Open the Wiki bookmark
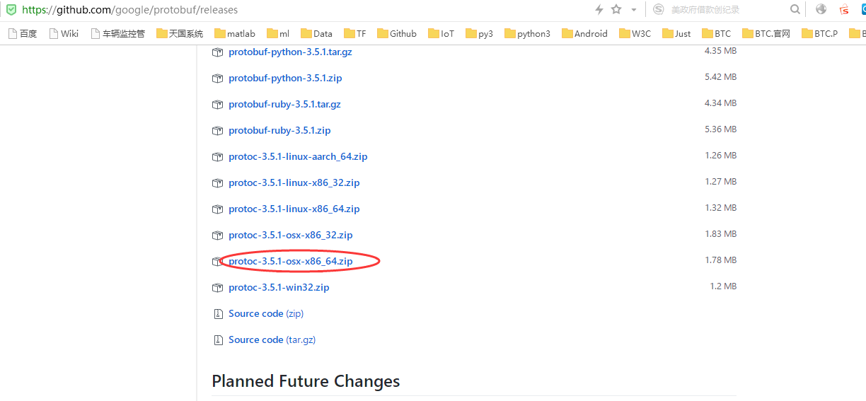Screen dimensions: 866x401 point(64,33)
